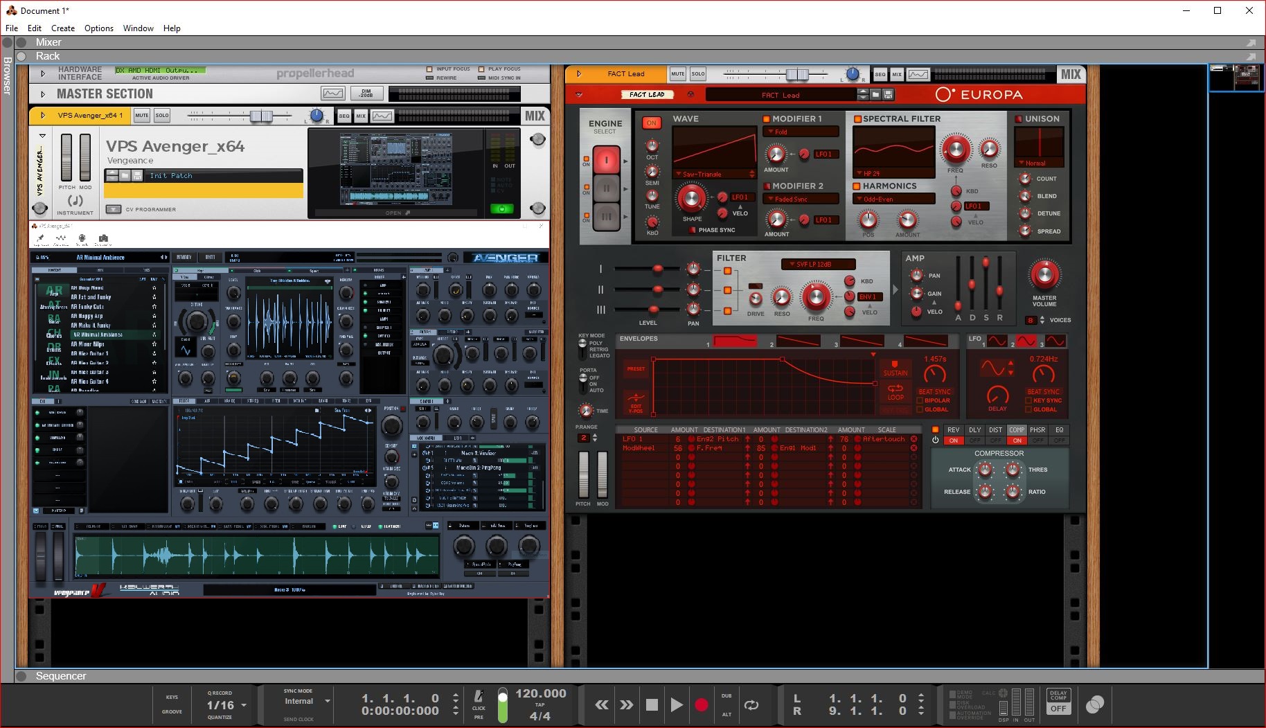Select LFO 2 waveform tab
The height and width of the screenshot is (728, 1266).
pyautogui.click(x=1026, y=341)
